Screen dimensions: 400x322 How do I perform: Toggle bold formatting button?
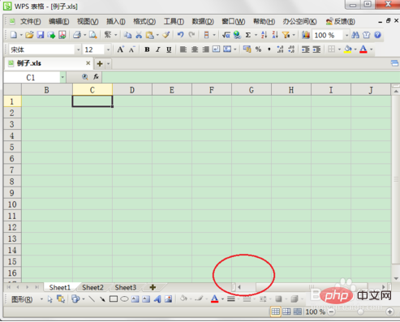point(147,49)
